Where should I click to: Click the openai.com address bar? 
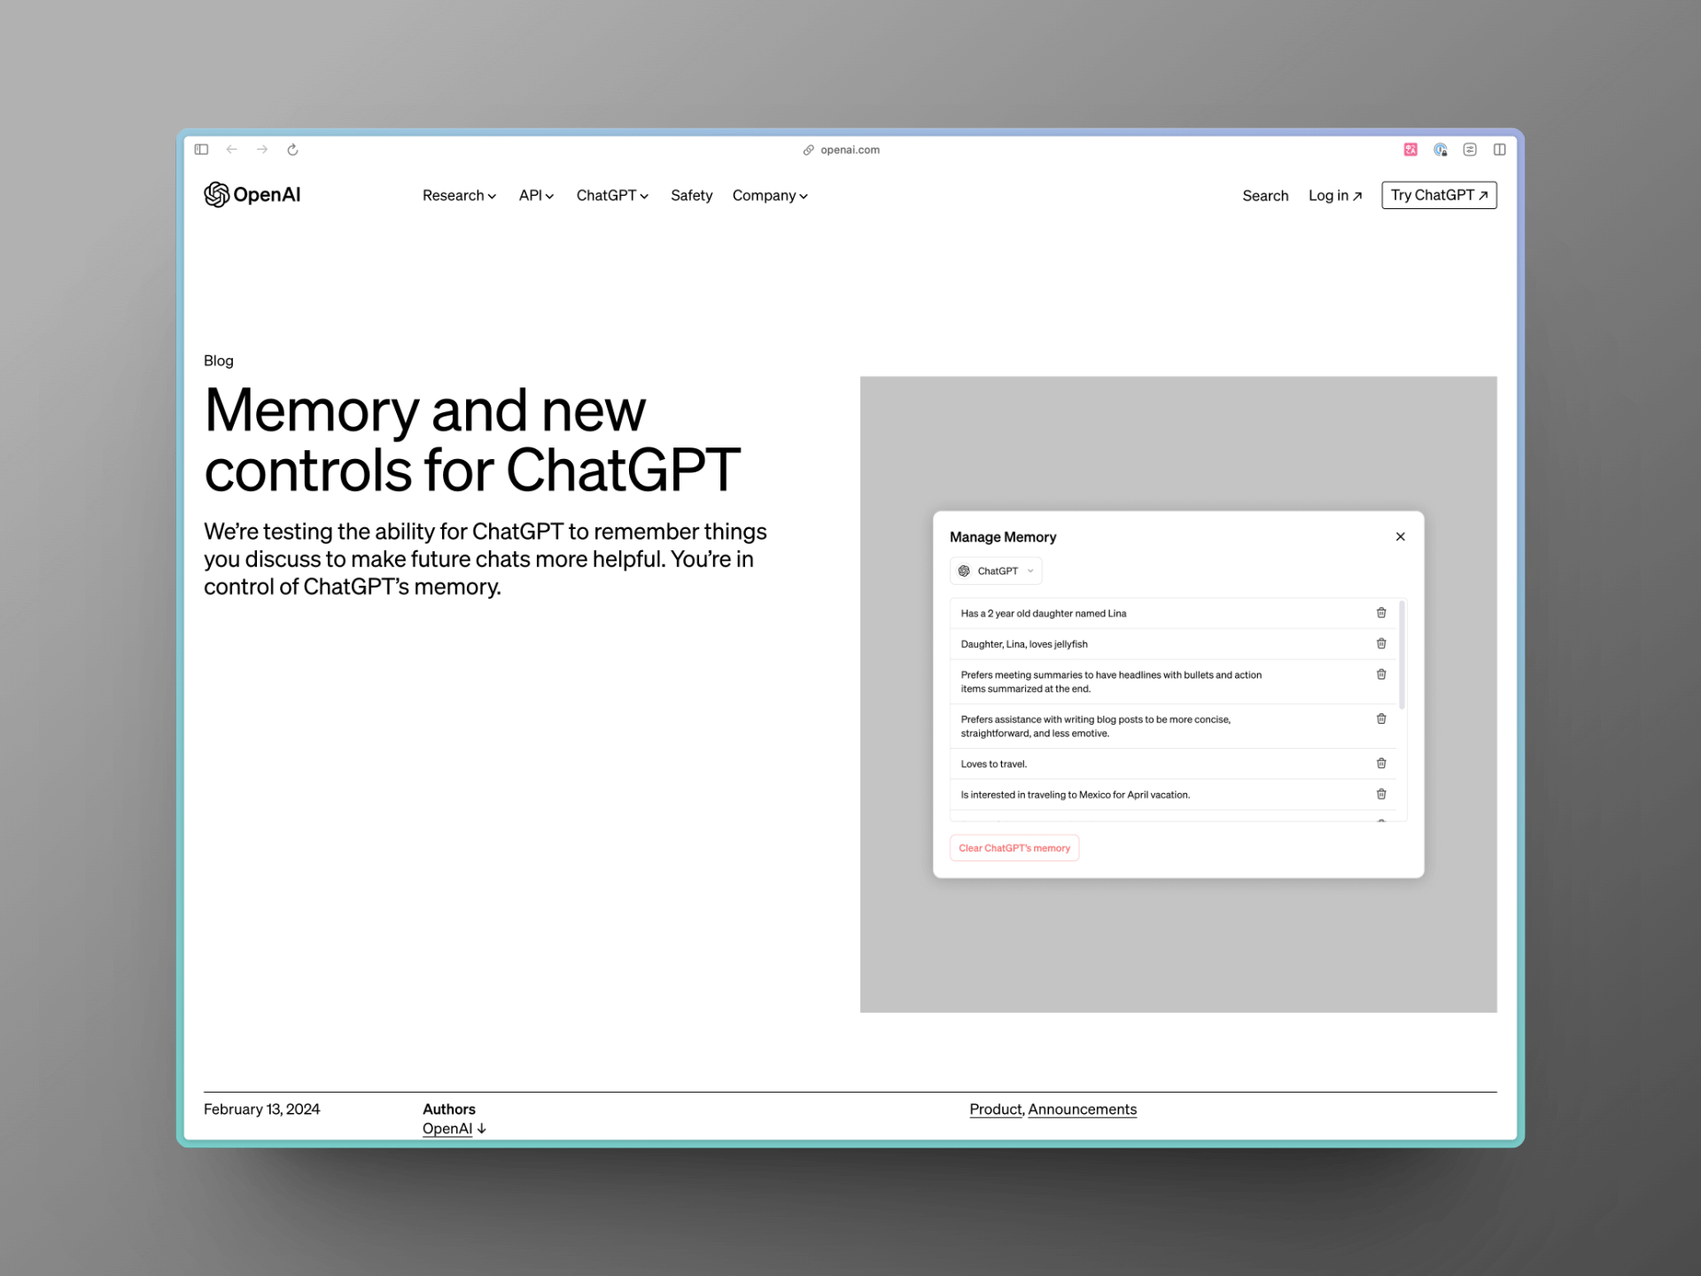click(842, 150)
